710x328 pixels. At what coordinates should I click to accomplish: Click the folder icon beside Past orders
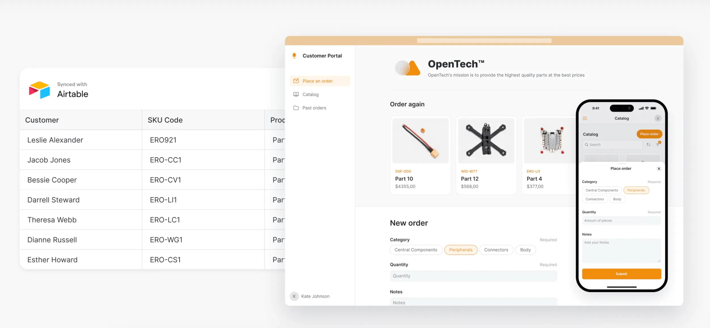coord(296,108)
